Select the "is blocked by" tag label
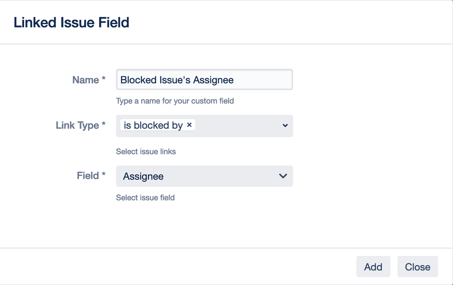The height and width of the screenshot is (285, 453). pos(153,125)
